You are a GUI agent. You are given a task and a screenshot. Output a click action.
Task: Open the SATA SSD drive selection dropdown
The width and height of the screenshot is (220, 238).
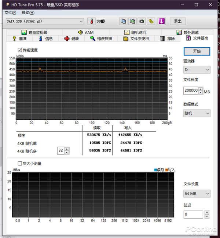point(45,21)
